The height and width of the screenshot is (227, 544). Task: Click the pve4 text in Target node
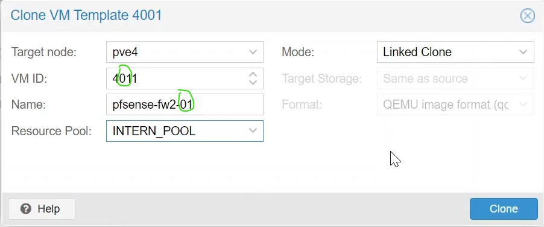point(125,53)
